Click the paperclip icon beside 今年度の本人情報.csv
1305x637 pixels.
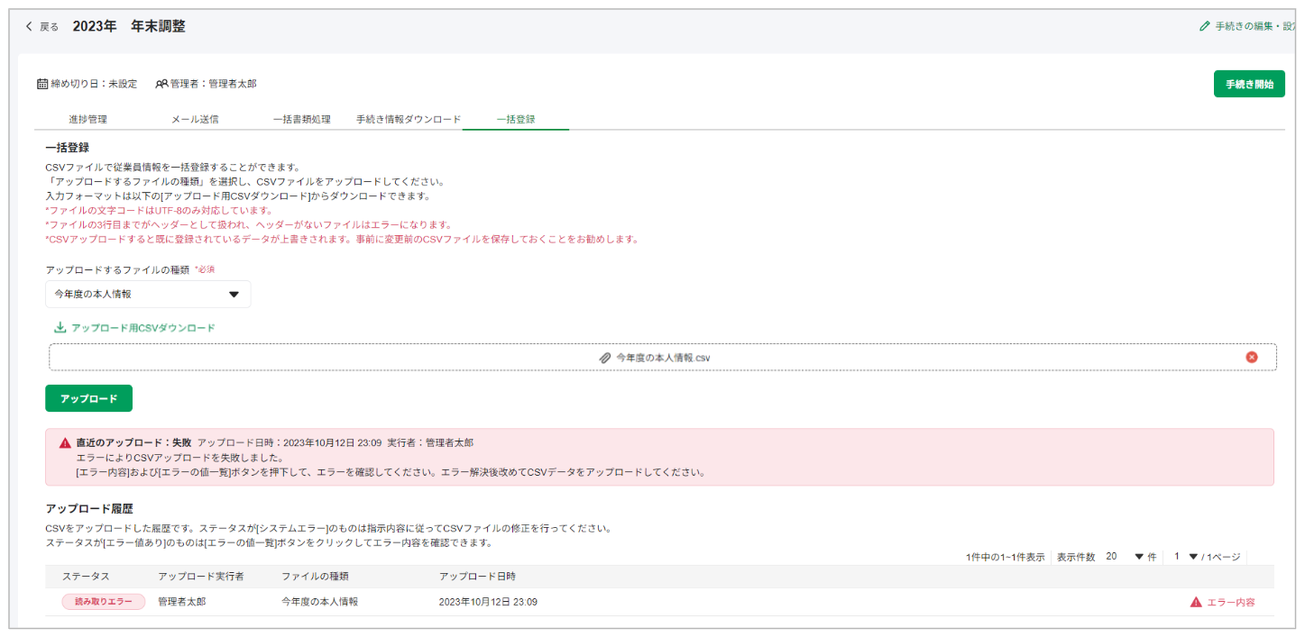[x=605, y=358]
